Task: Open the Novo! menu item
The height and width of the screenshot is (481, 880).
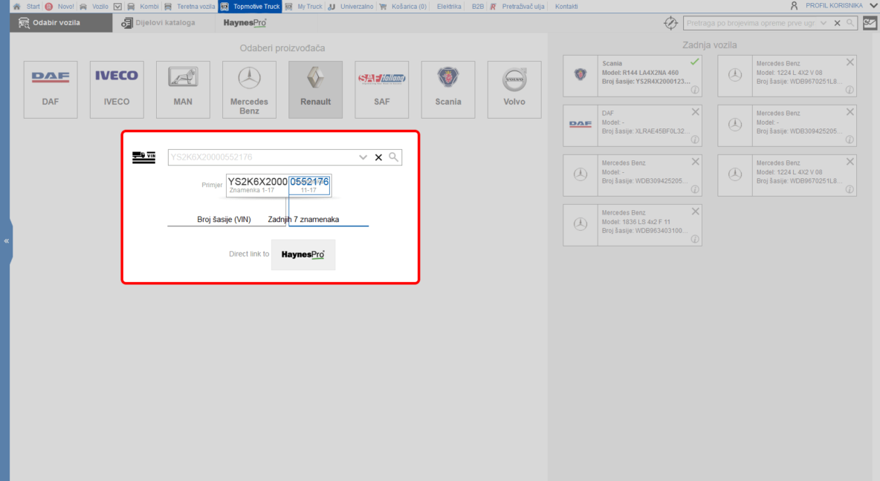Action: click(65, 7)
